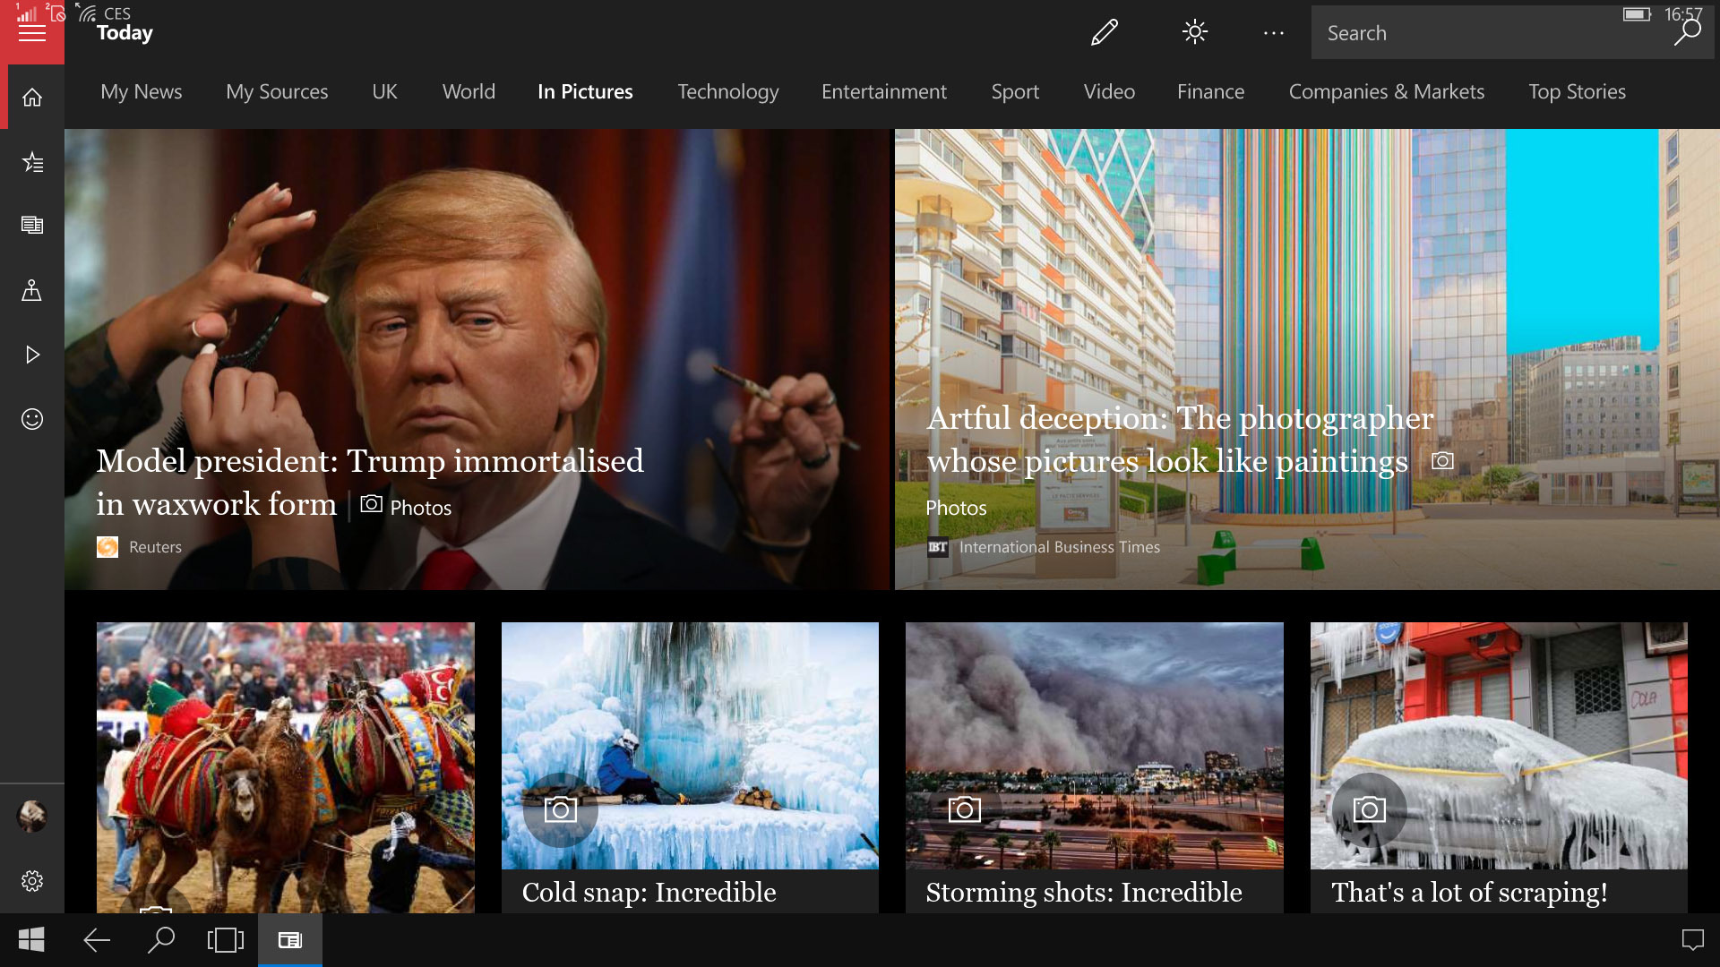Open the sidebar settings gear
Viewport: 1720px width, 967px height.
(32, 881)
